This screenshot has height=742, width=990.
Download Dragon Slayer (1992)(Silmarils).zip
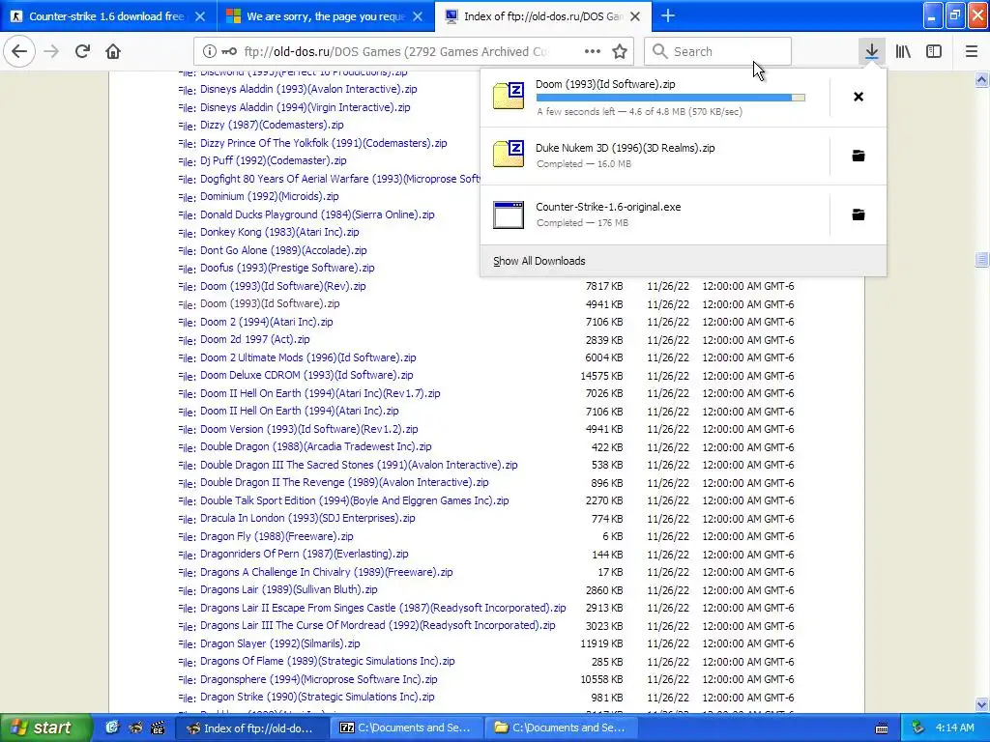(x=279, y=643)
